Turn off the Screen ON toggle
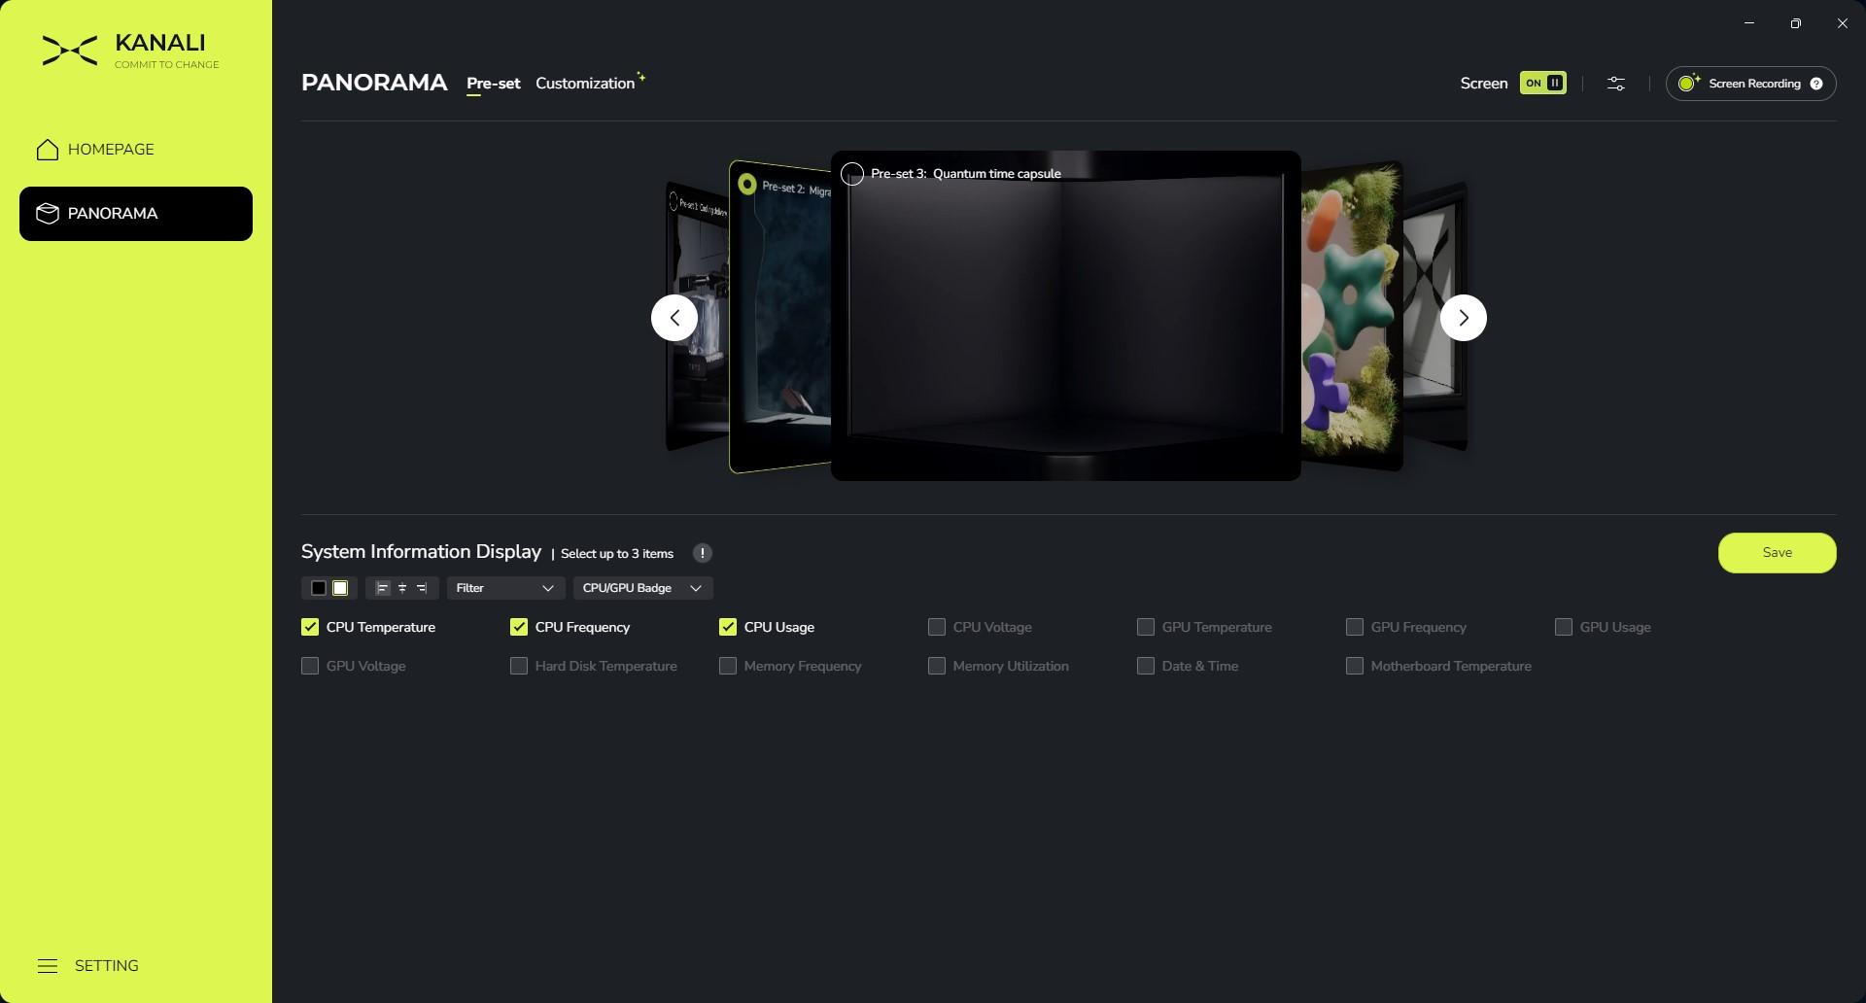Image resolution: width=1866 pixels, height=1003 pixels. (x=1542, y=84)
